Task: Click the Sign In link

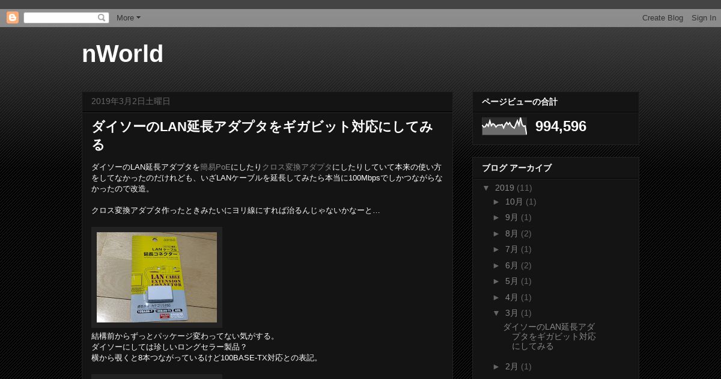Action: tap(704, 17)
